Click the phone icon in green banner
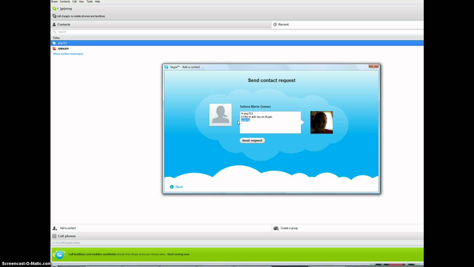The image size is (474, 267). (x=59, y=255)
